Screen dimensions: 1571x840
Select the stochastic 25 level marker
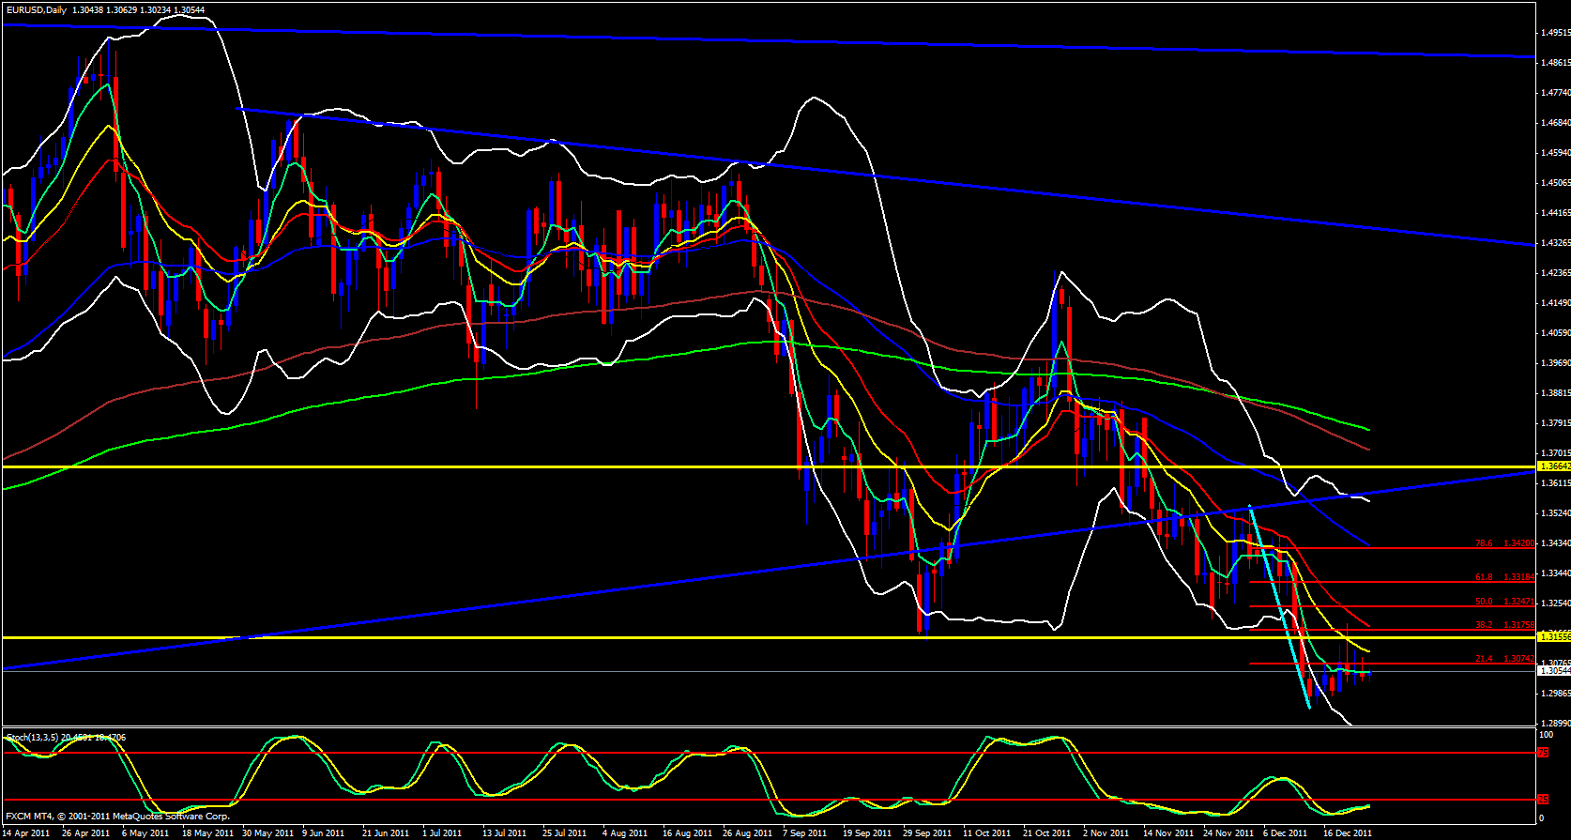[1543, 800]
